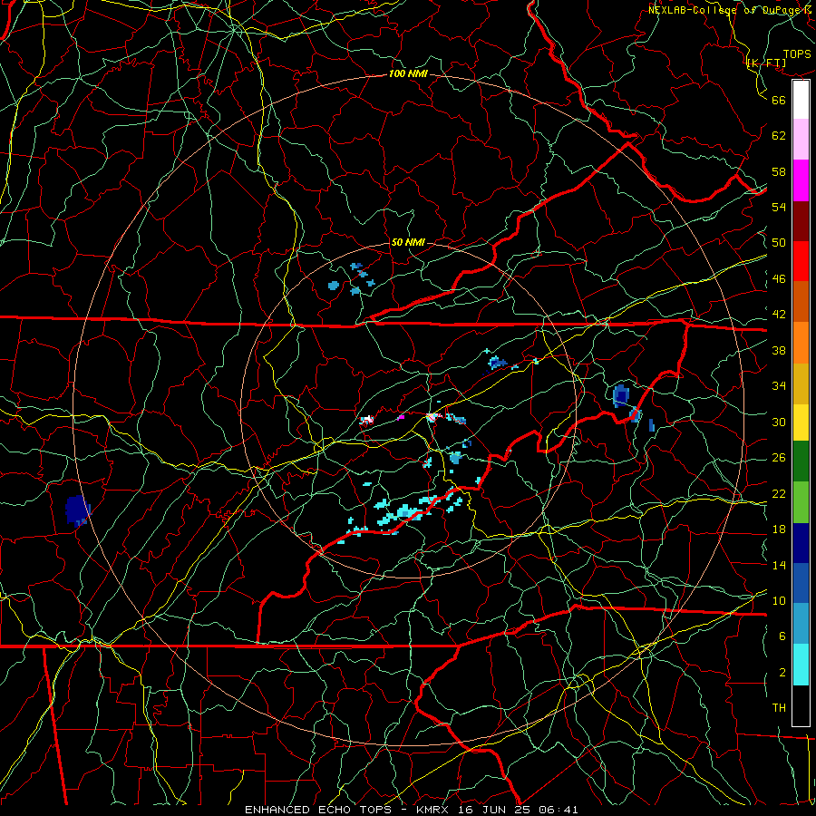Select the dark green legend swatch
816x816 pixels.
click(x=801, y=461)
